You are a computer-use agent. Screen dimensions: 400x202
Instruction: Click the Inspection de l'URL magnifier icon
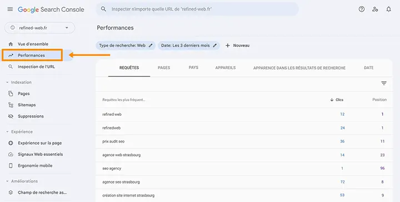(x=11, y=67)
